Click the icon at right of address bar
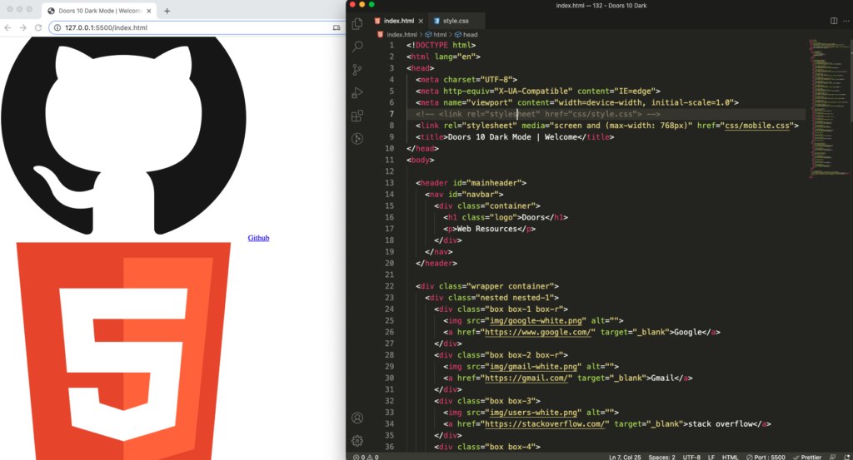Viewport: 853px width, 460px height. [x=337, y=27]
